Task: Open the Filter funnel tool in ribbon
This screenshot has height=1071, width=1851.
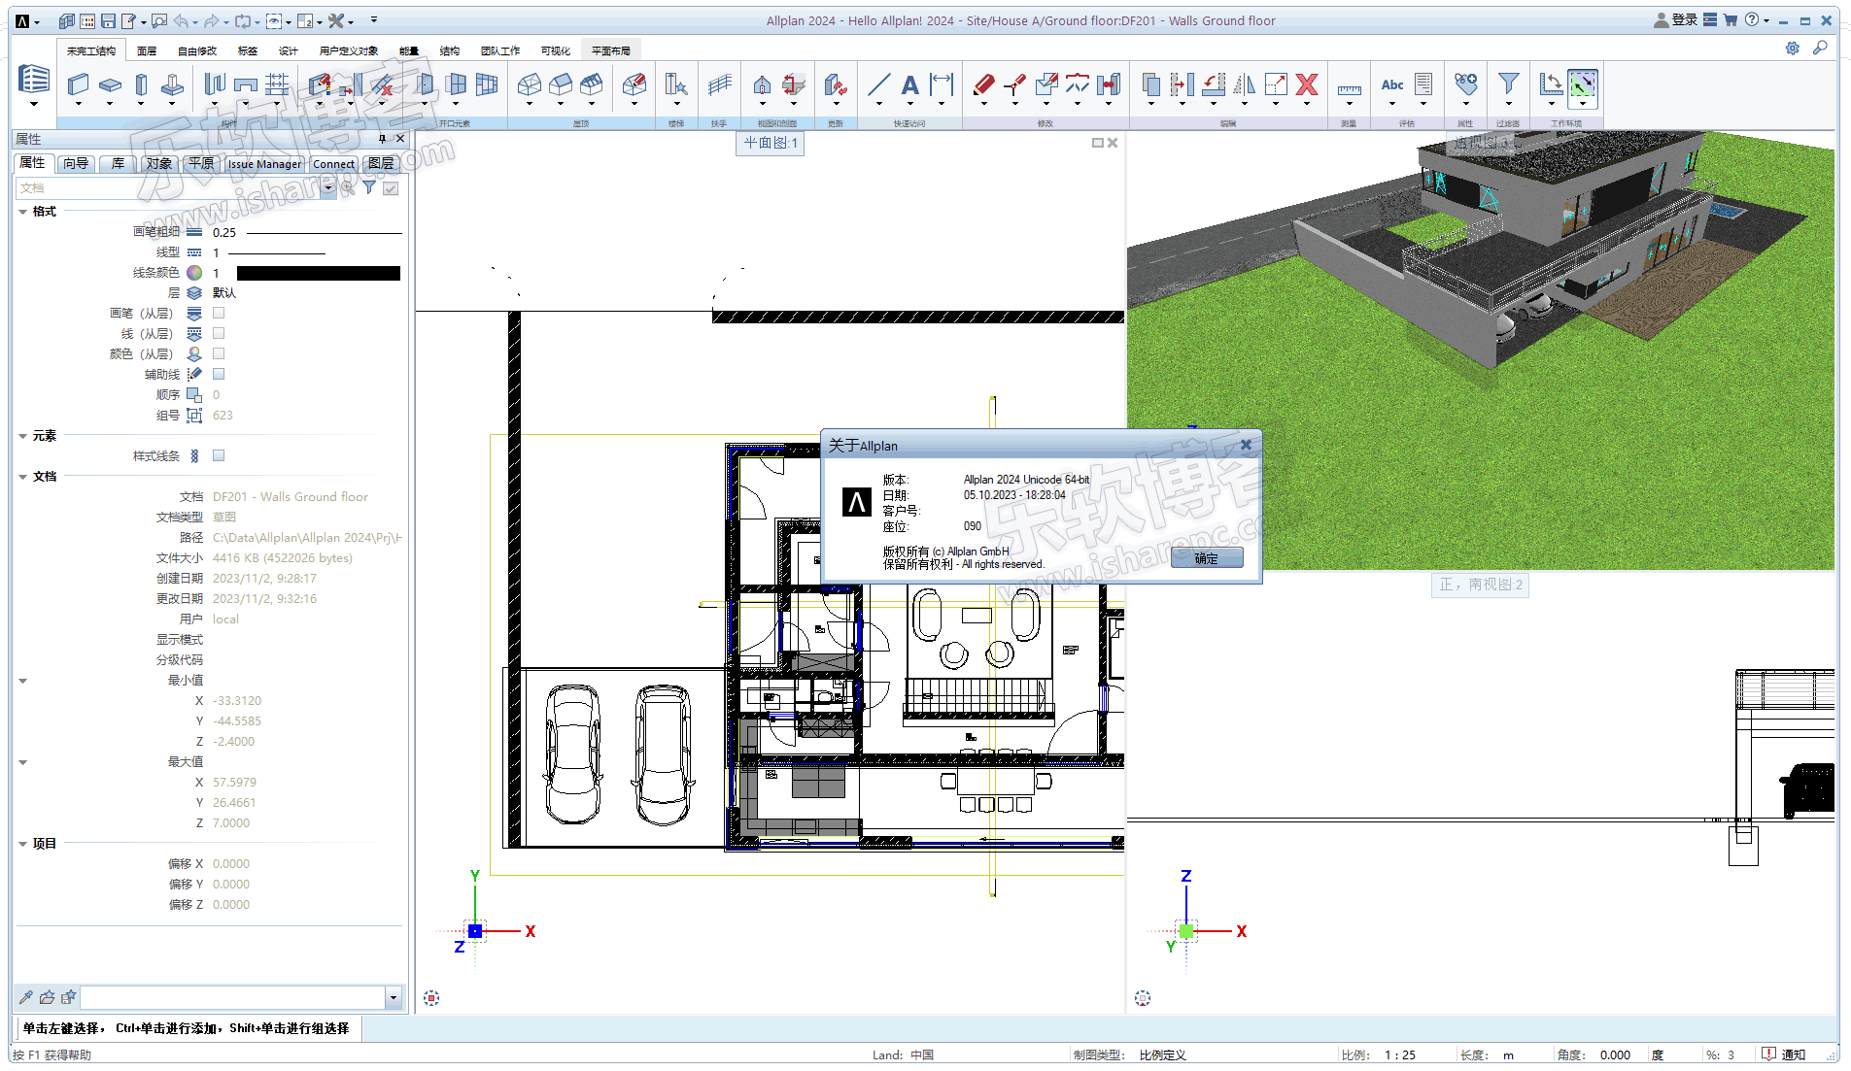Action: click(x=1508, y=85)
